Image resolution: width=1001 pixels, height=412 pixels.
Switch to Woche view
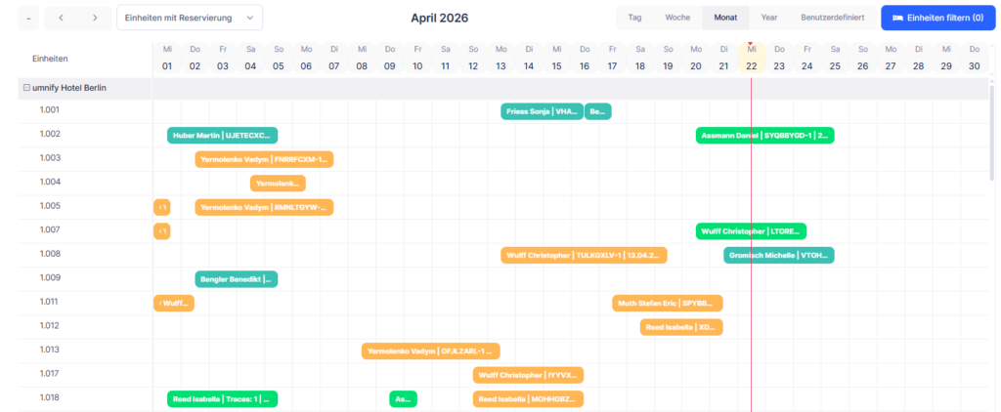(677, 18)
